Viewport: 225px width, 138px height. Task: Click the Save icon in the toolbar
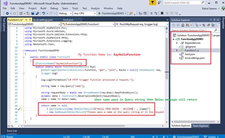click(x=33, y=13)
